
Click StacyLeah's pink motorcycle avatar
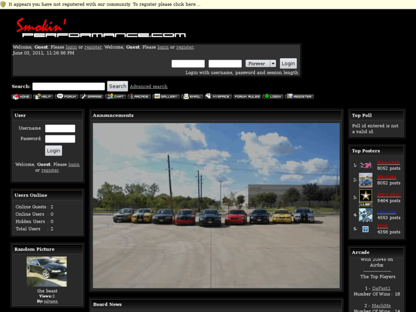pyautogui.click(x=366, y=165)
